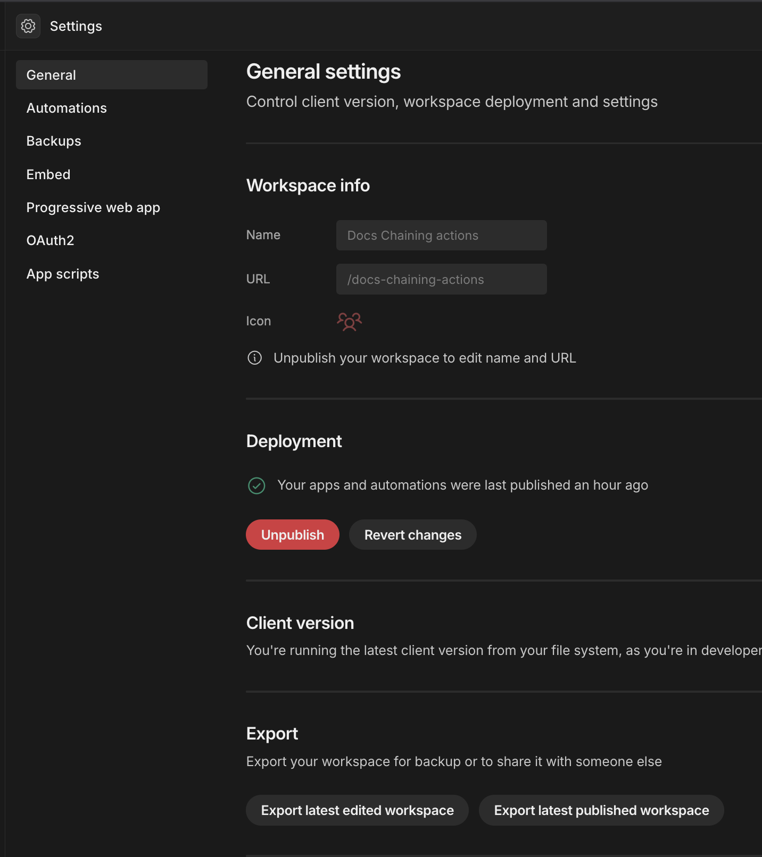This screenshot has height=857, width=762.
Task: Click the green published checkmark icon
Action: pyautogui.click(x=256, y=485)
